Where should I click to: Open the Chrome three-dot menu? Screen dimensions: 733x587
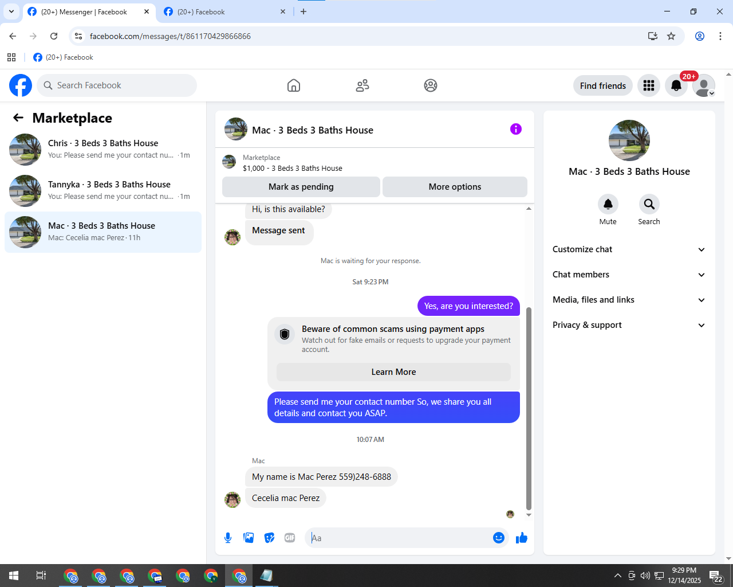point(720,36)
